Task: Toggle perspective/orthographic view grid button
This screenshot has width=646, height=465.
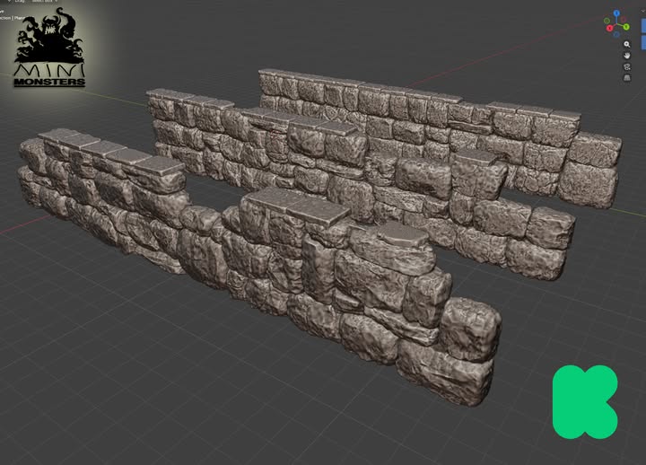Action: coord(628,79)
